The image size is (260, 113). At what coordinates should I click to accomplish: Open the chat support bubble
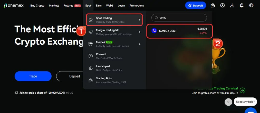pos(251,110)
